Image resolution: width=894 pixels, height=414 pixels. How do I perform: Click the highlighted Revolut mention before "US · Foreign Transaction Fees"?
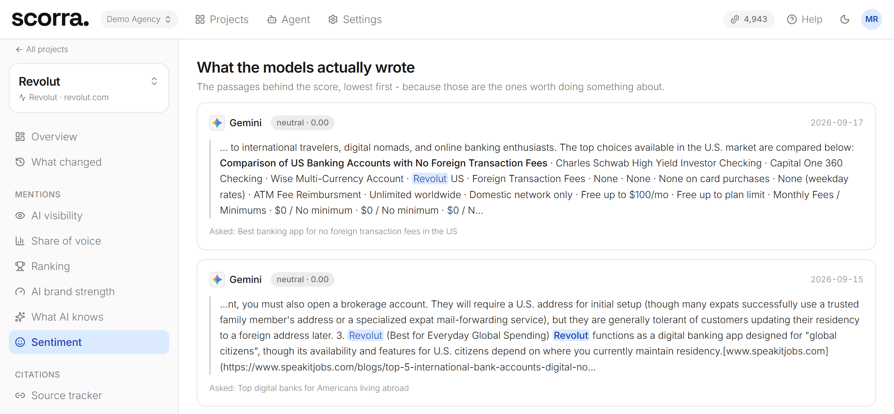pos(430,179)
